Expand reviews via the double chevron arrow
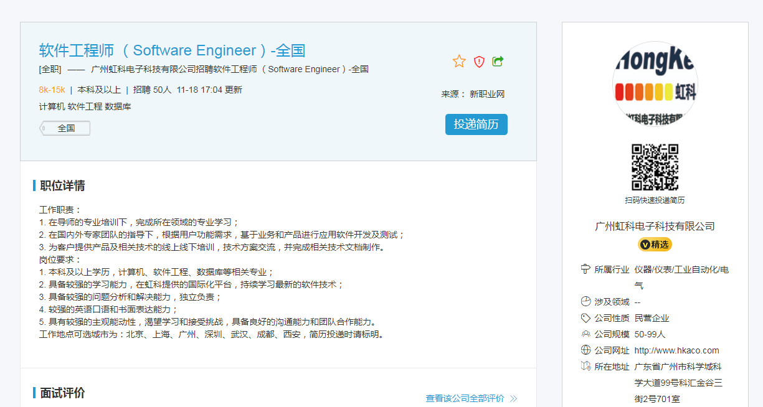 pyautogui.click(x=514, y=399)
